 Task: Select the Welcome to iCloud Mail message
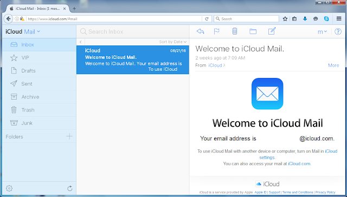pyautogui.click(x=133, y=60)
